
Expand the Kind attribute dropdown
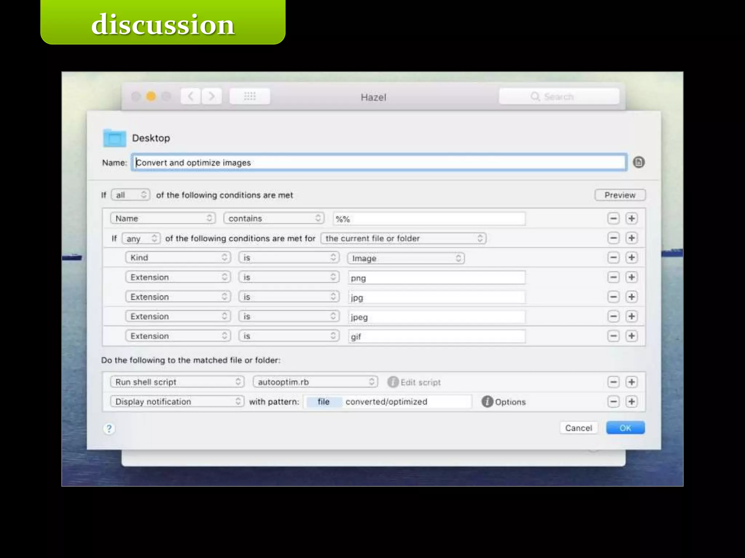(178, 258)
